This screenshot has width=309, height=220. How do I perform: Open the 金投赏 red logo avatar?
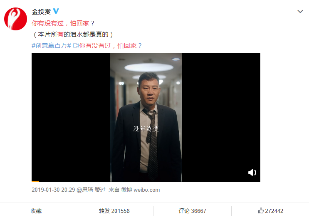coord(15,19)
